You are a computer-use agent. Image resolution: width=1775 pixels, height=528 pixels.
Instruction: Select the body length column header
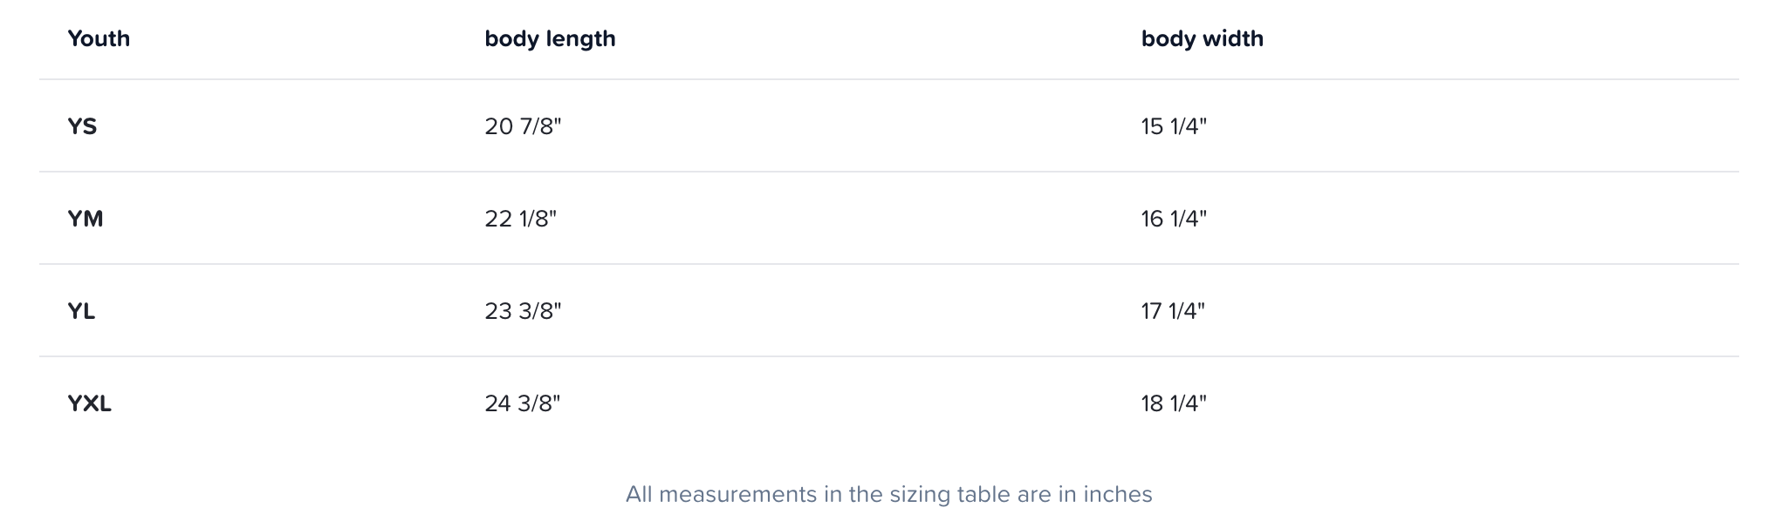(550, 39)
